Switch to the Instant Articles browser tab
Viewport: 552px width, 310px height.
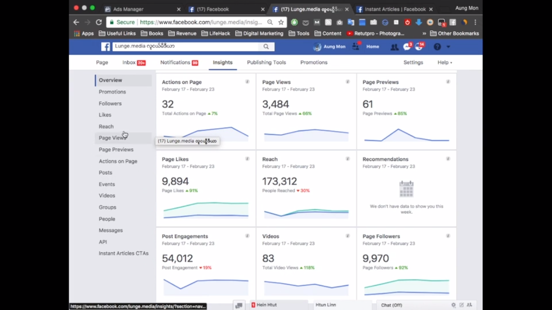coord(394,9)
